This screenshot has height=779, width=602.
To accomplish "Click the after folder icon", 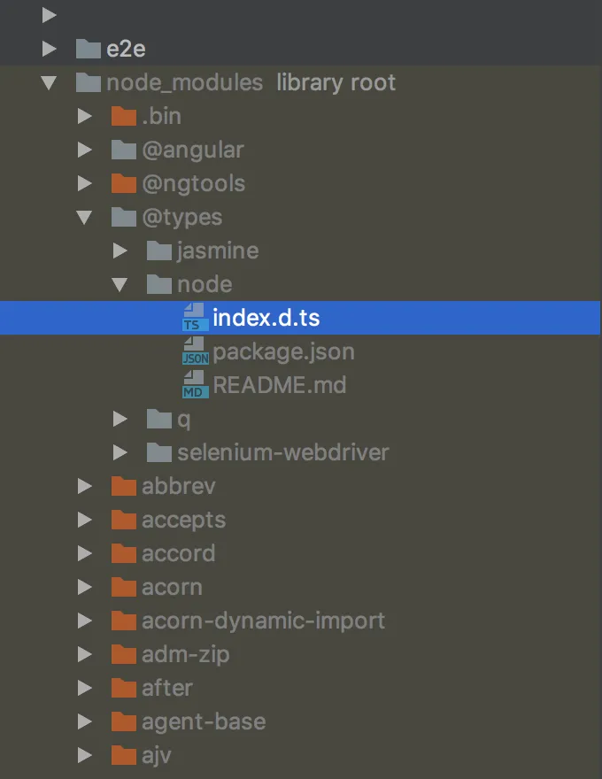I will [124, 688].
